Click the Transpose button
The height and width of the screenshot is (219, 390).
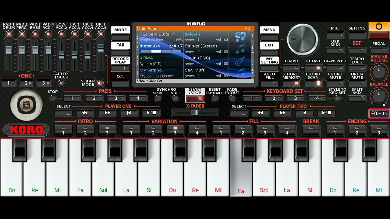335,68
